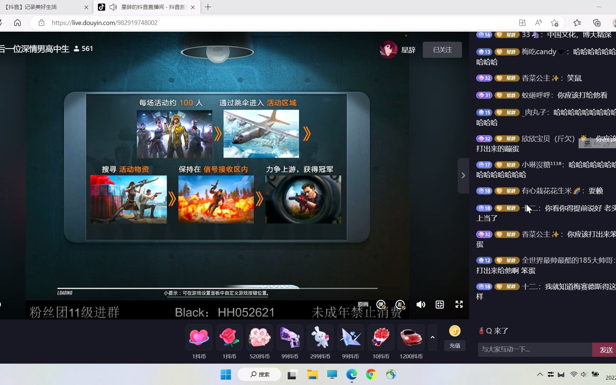Send the 299 抖币 bunny gift
Screen dimensions: 616x385
[320, 337]
